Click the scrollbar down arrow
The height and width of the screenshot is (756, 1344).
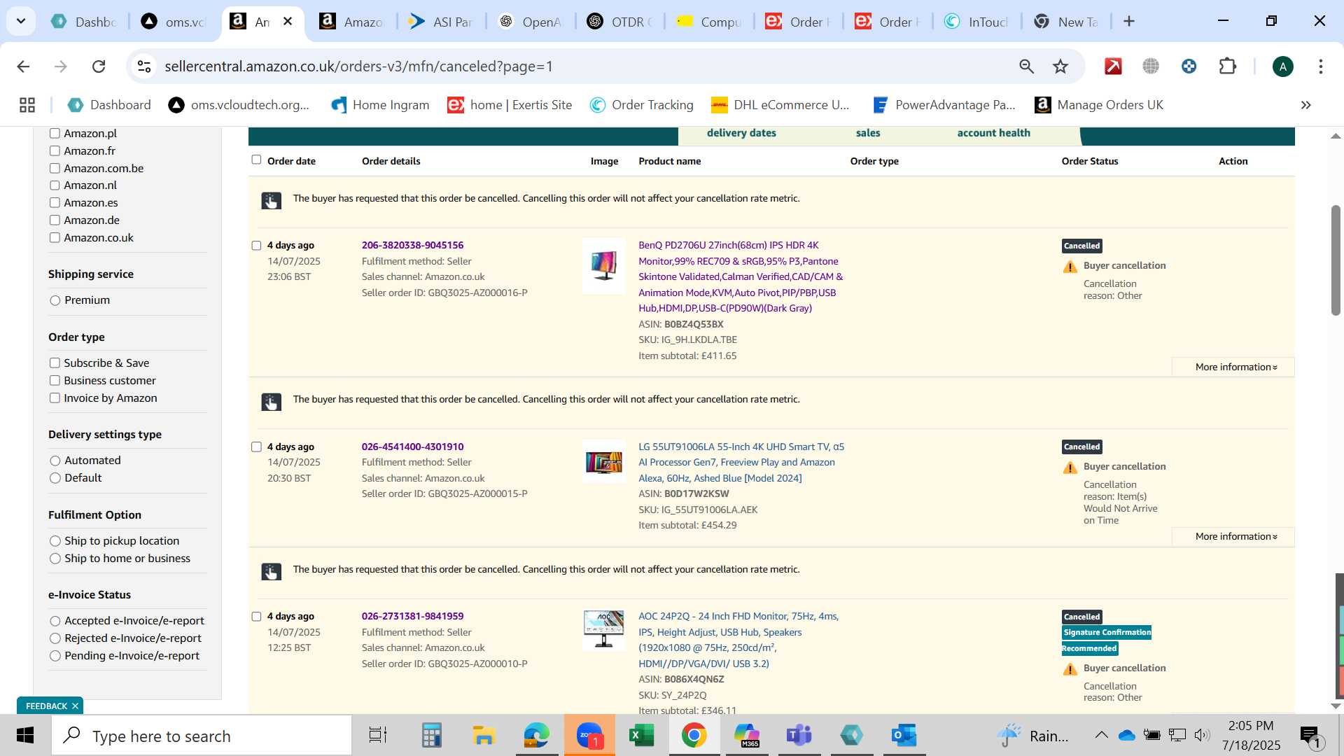tap(1336, 706)
